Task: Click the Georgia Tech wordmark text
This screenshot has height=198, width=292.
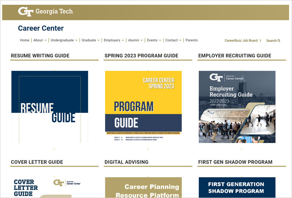Action: pyautogui.click(x=54, y=12)
